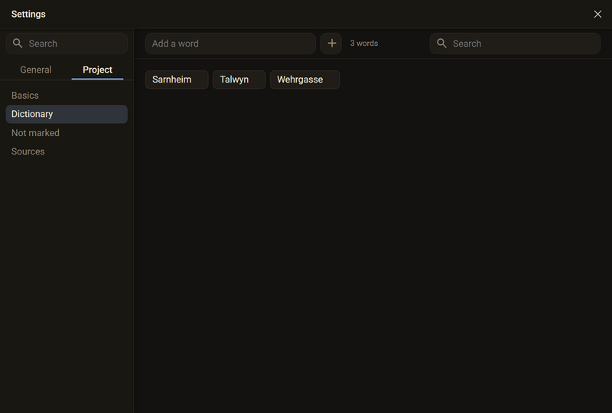Focus the Add a word field

click(x=230, y=44)
